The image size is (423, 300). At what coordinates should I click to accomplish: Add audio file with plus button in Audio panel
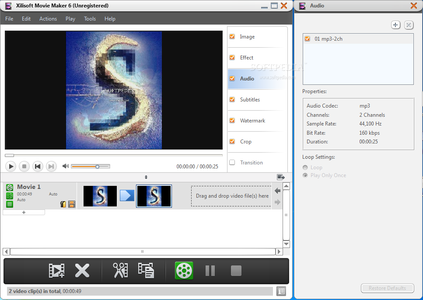pyautogui.click(x=395, y=25)
